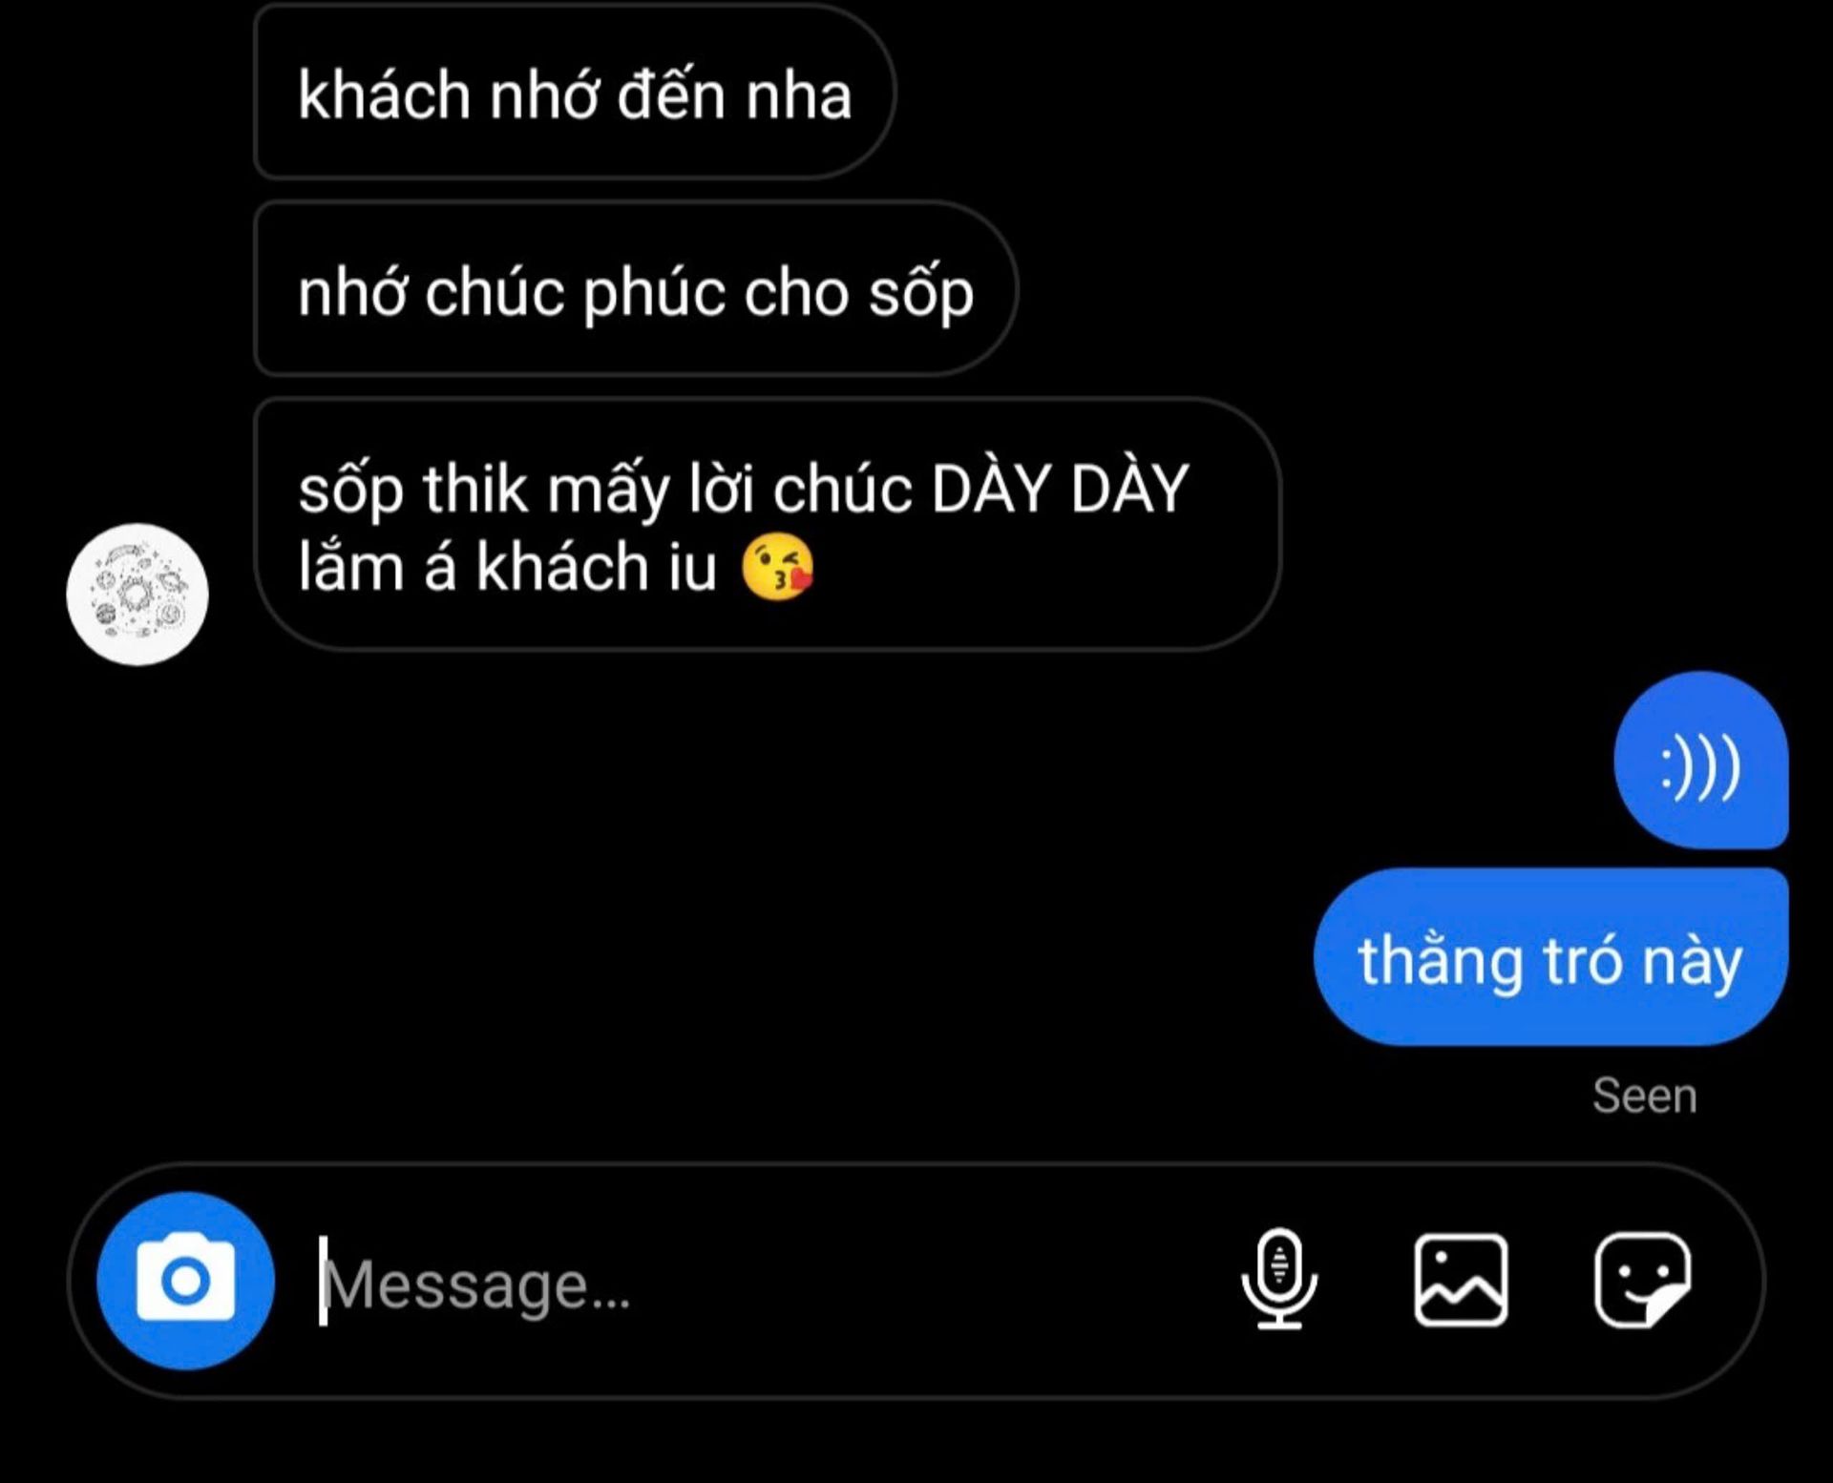The width and height of the screenshot is (1833, 1483).
Task: Tap the kissing face emoji in message
Action: pos(778,567)
